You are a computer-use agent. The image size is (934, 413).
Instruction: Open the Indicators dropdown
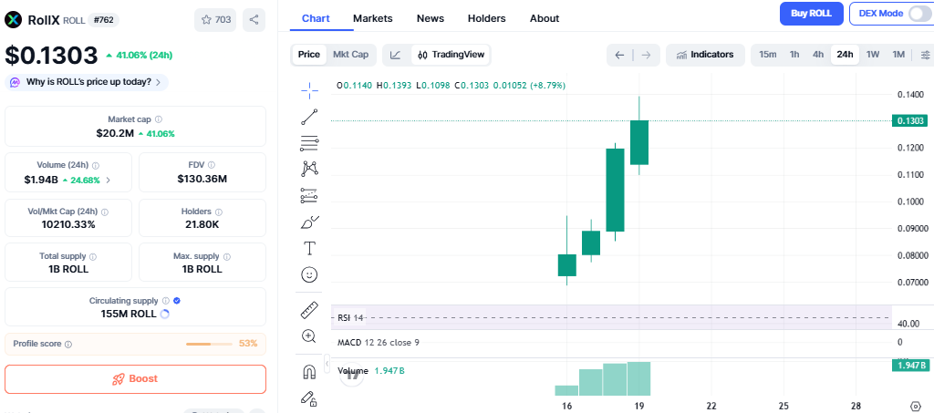pos(704,55)
